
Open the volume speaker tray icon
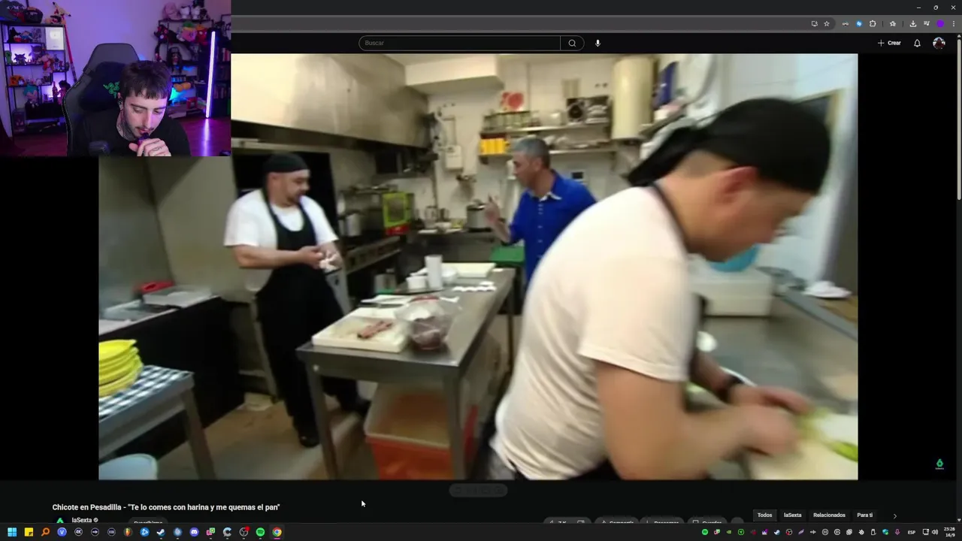(935, 532)
